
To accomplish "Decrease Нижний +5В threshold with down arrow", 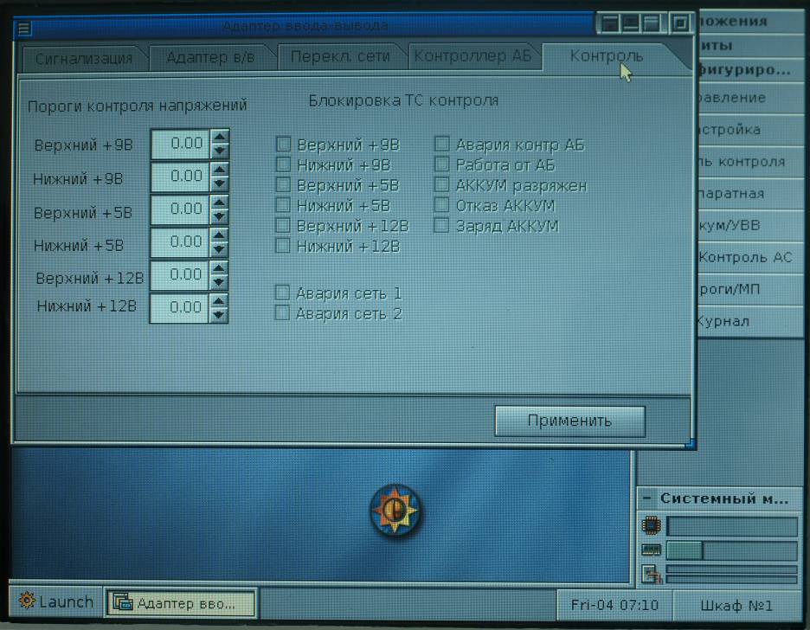I will click(219, 249).
